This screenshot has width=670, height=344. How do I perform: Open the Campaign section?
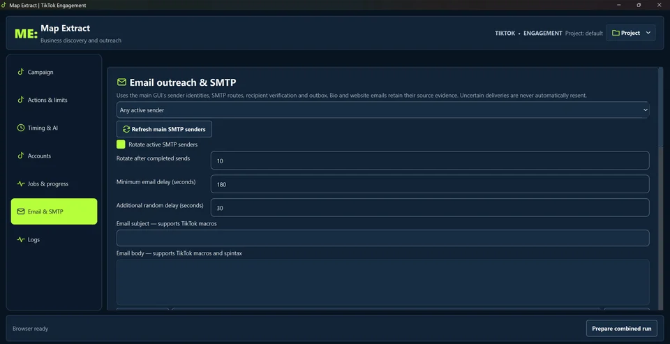54,72
